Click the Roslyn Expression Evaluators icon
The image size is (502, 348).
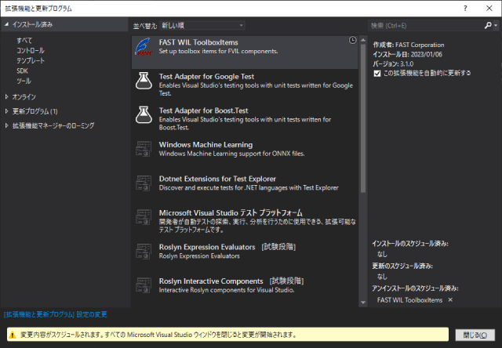point(144,251)
